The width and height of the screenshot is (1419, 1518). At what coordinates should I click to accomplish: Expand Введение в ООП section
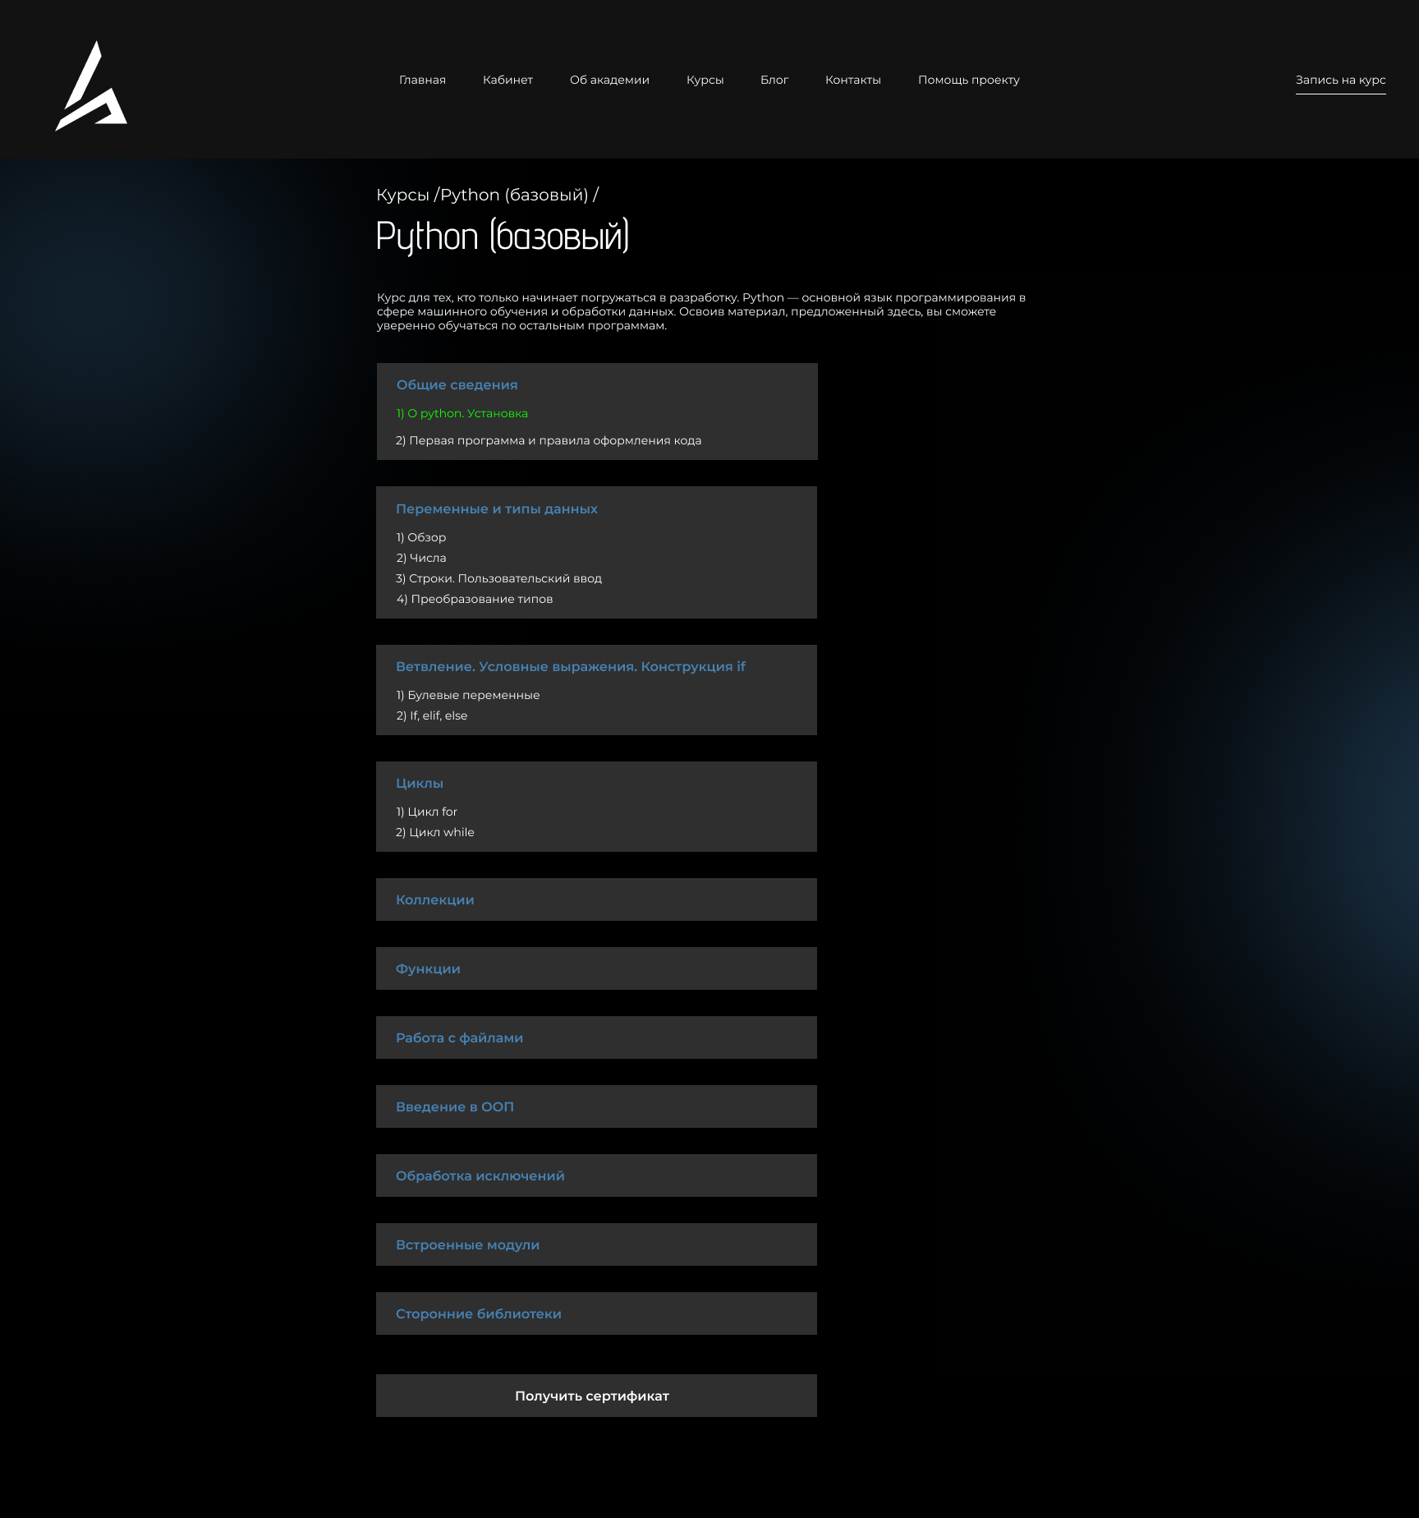pos(596,1106)
